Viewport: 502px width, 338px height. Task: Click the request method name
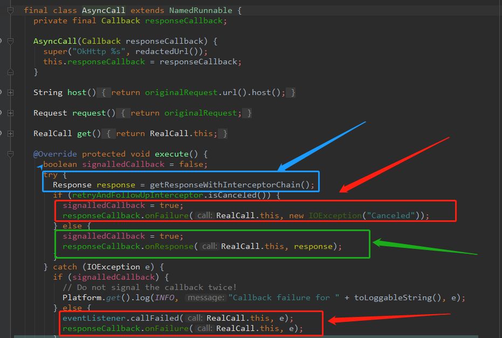89,113
